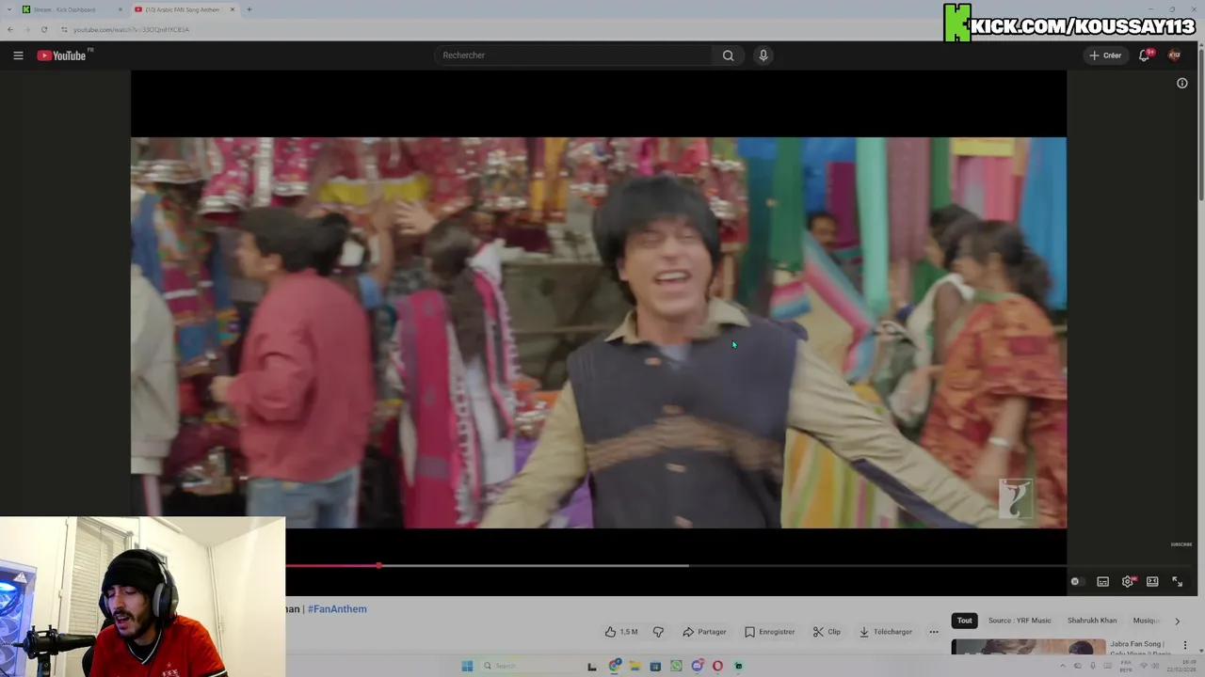View site information icon in address bar

click(64, 29)
